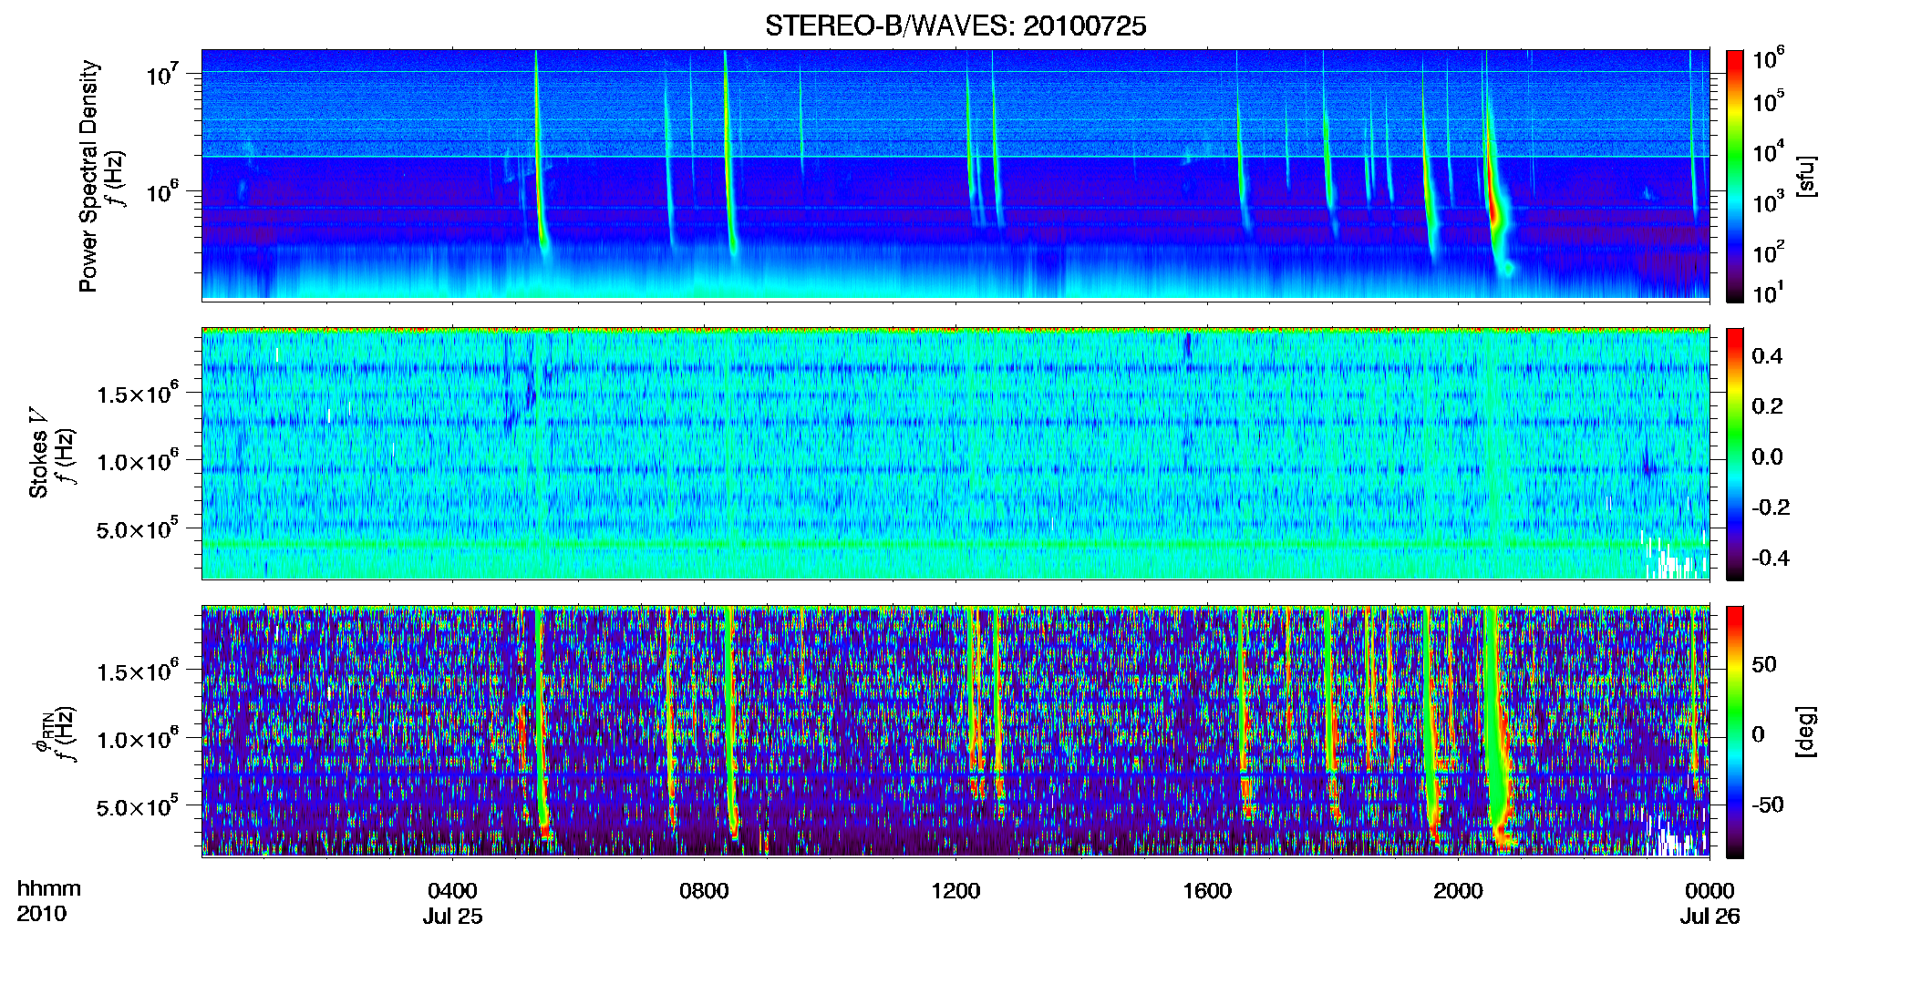Click the 1.5×10⁶ tick of Stokes V panel
The image size is (1911, 984).
coord(138,394)
